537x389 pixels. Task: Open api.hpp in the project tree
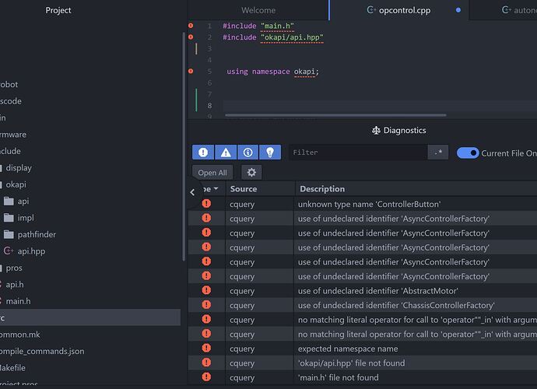(31, 251)
